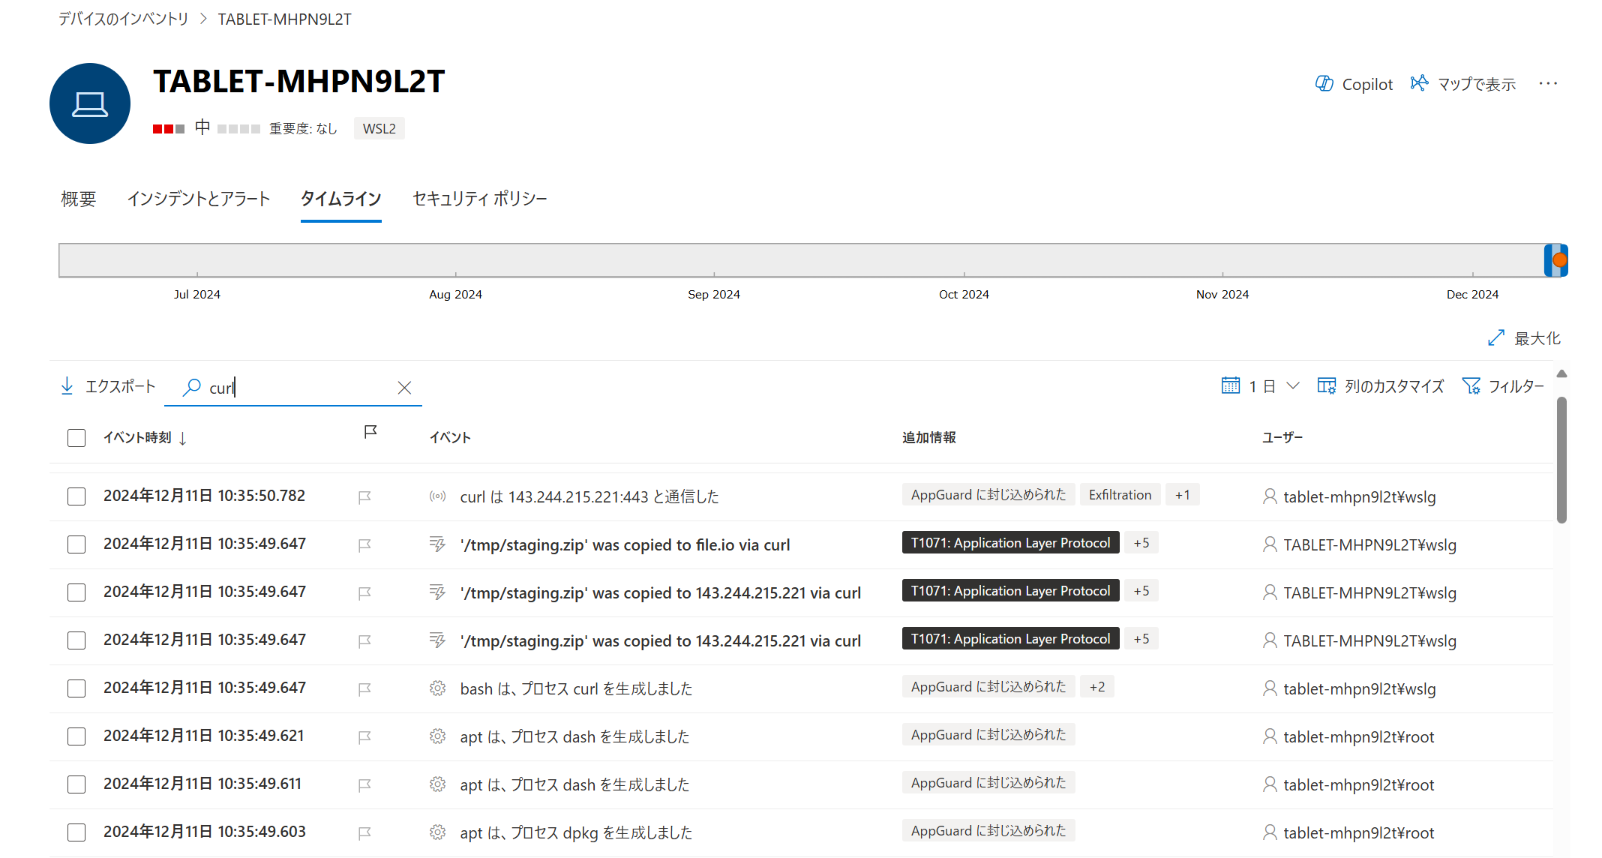Sort by イベント時刻 column arrow

[x=183, y=438]
